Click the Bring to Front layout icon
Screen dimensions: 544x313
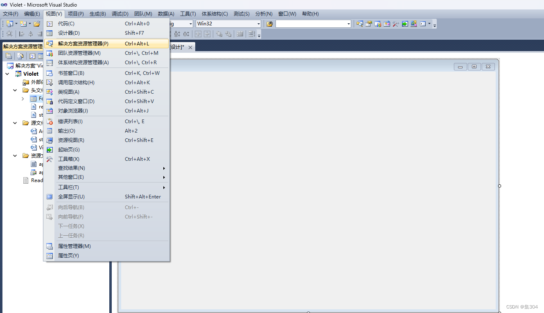pyautogui.click(x=219, y=34)
